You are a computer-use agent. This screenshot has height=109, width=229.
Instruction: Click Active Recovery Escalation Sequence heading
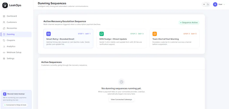click(x=65, y=21)
